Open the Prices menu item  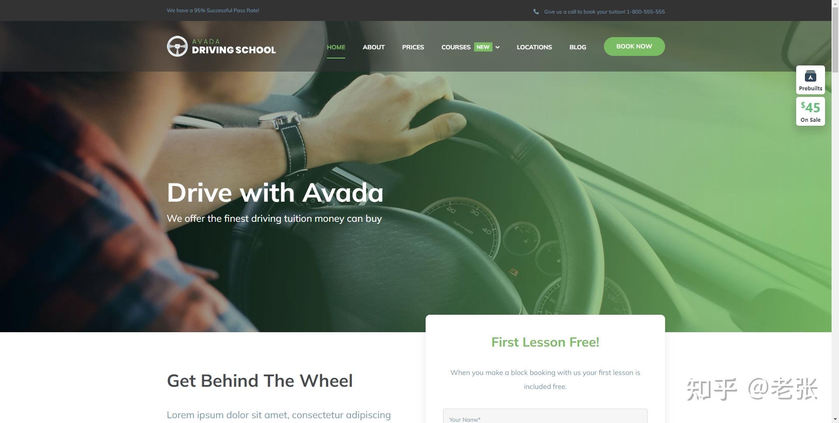tap(413, 47)
